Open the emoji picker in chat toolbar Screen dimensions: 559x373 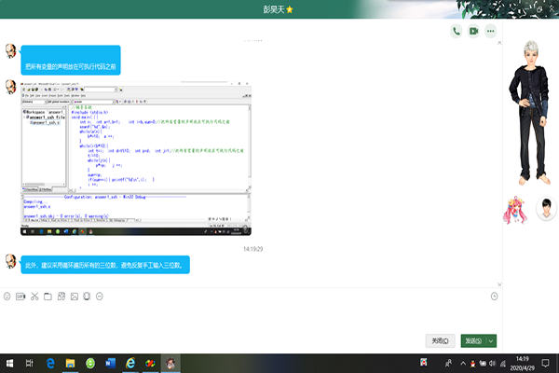[7, 297]
